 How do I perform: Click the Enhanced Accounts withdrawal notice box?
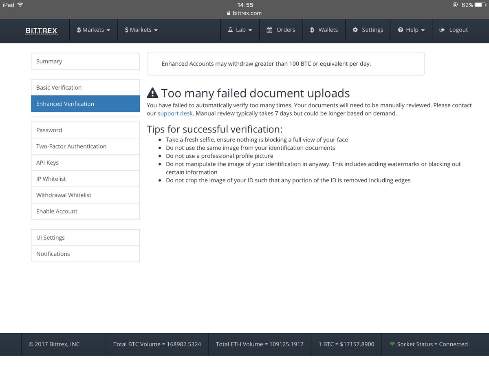(286, 64)
